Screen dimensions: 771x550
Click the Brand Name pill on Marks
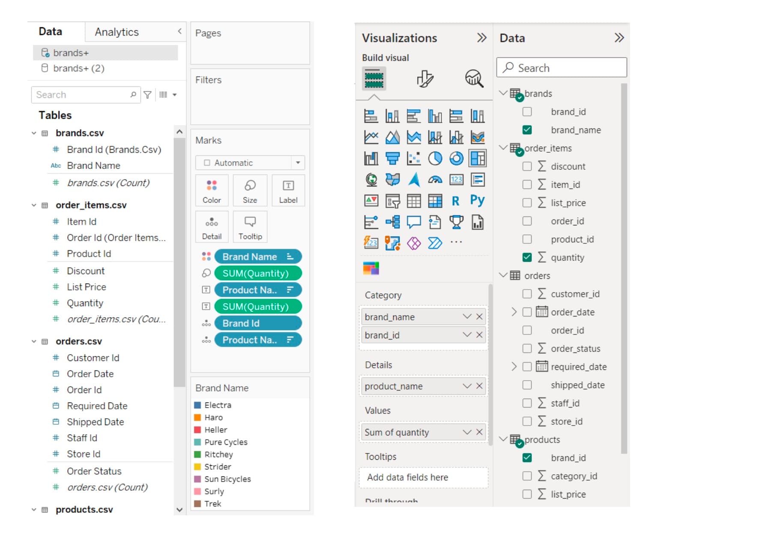click(x=258, y=257)
